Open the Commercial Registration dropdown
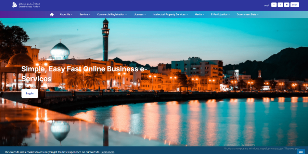Viewport: 308px width, 154px height. [112, 14]
